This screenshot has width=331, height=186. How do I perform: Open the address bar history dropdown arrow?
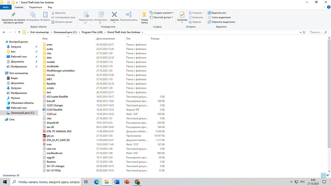300,32
